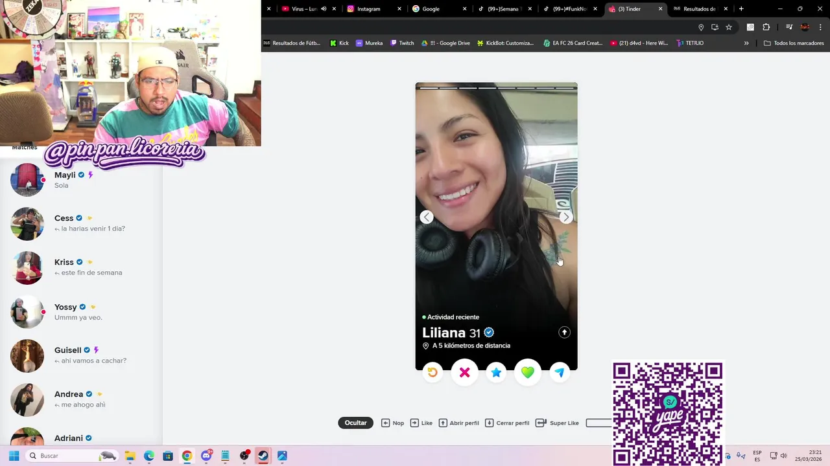Open the conversation with Adriani
Image resolution: width=830 pixels, height=466 pixels.
click(x=81, y=436)
